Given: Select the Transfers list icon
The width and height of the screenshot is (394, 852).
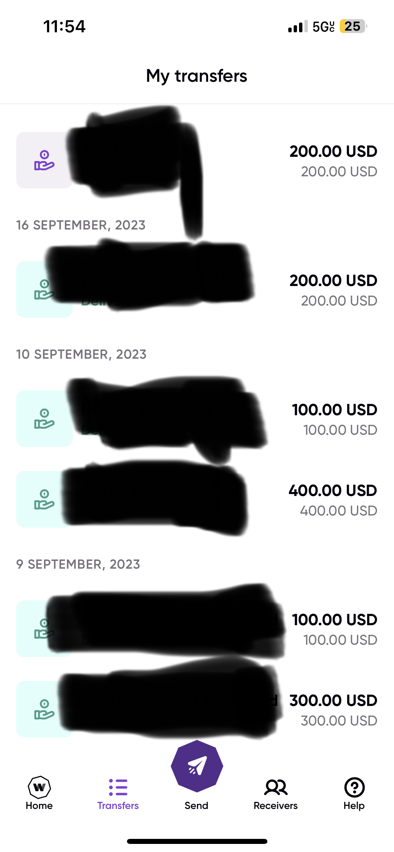Looking at the screenshot, I should tap(118, 787).
